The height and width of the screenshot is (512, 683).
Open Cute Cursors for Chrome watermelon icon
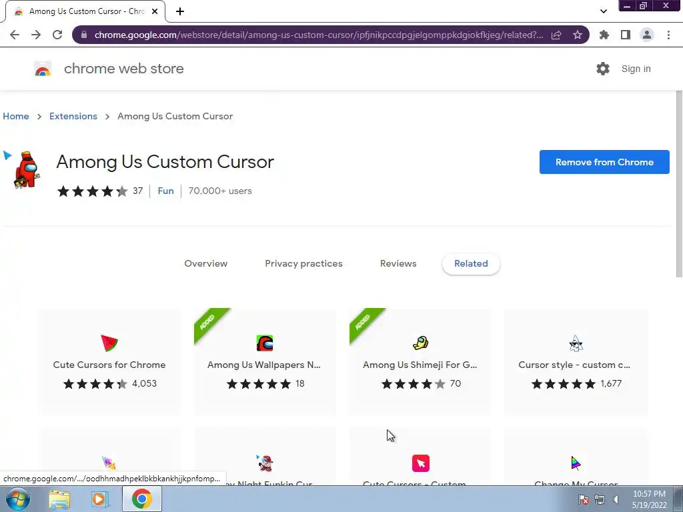click(x=109, y=343)
